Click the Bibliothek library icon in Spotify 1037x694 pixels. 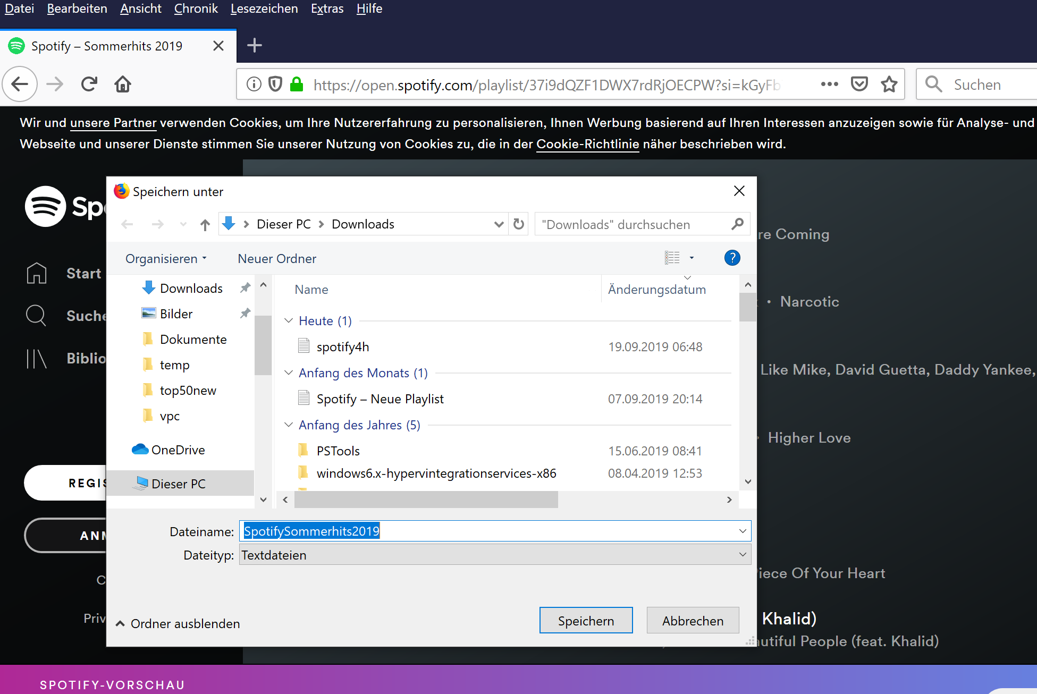[x=36, y=358]
